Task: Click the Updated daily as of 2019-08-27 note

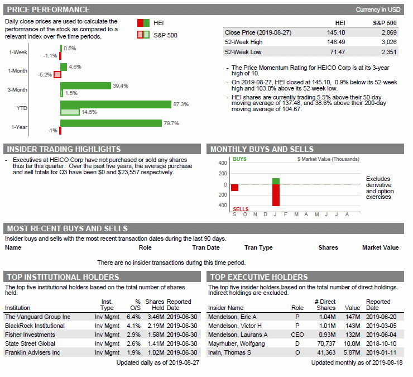Action: click(x=158, y=363)
